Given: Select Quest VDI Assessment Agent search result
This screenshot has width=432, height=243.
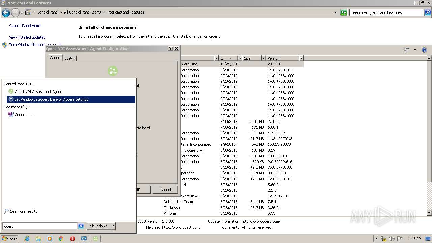Looking at the screenshot, I should (71, 92).
